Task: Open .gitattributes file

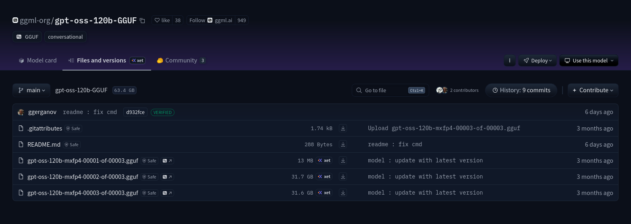Action: (x=45, y=128)
